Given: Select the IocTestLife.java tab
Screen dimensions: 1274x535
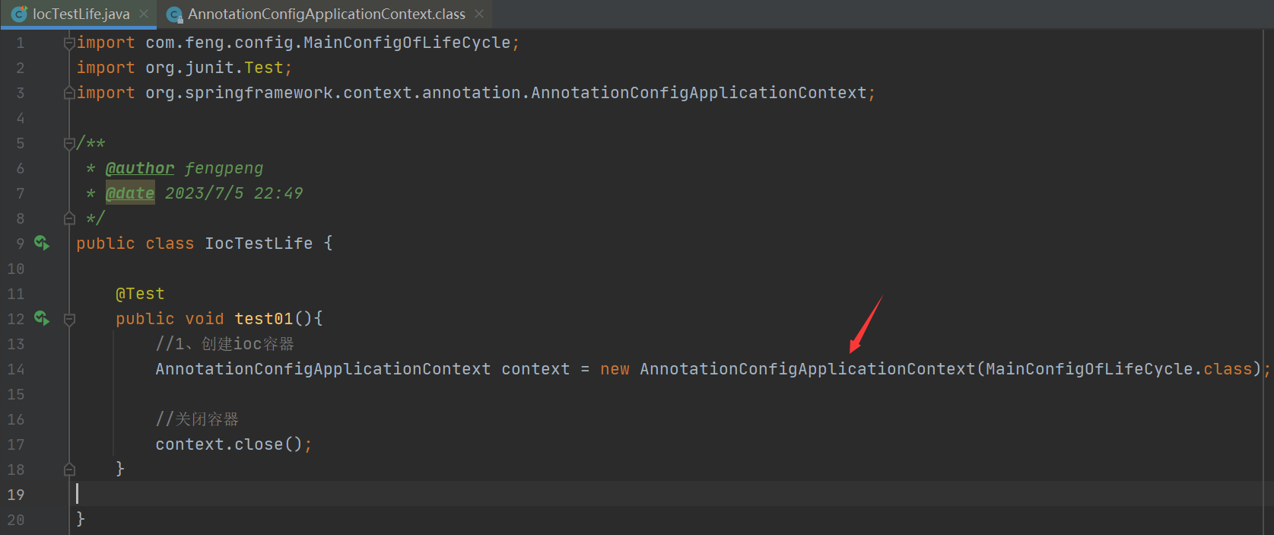Looking at the screenshot, I should [81, 14].
